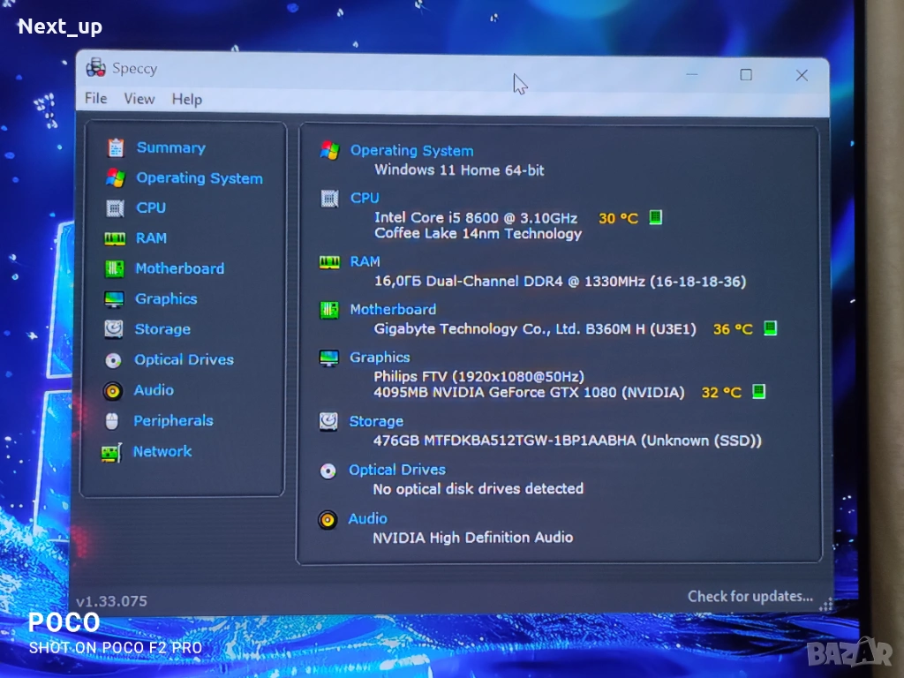
Task: Click the Summary clipboard icon in sidebar
Action: coord(116,147)
